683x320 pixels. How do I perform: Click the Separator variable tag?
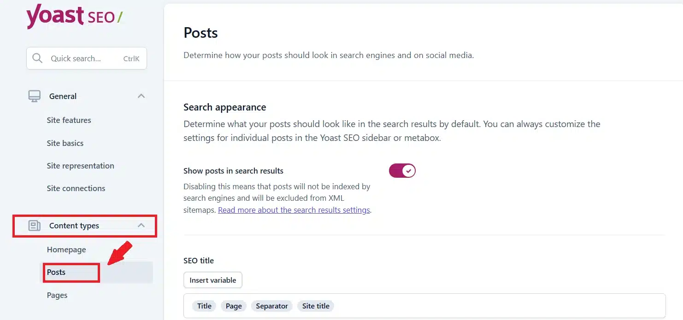coord(271,305)
